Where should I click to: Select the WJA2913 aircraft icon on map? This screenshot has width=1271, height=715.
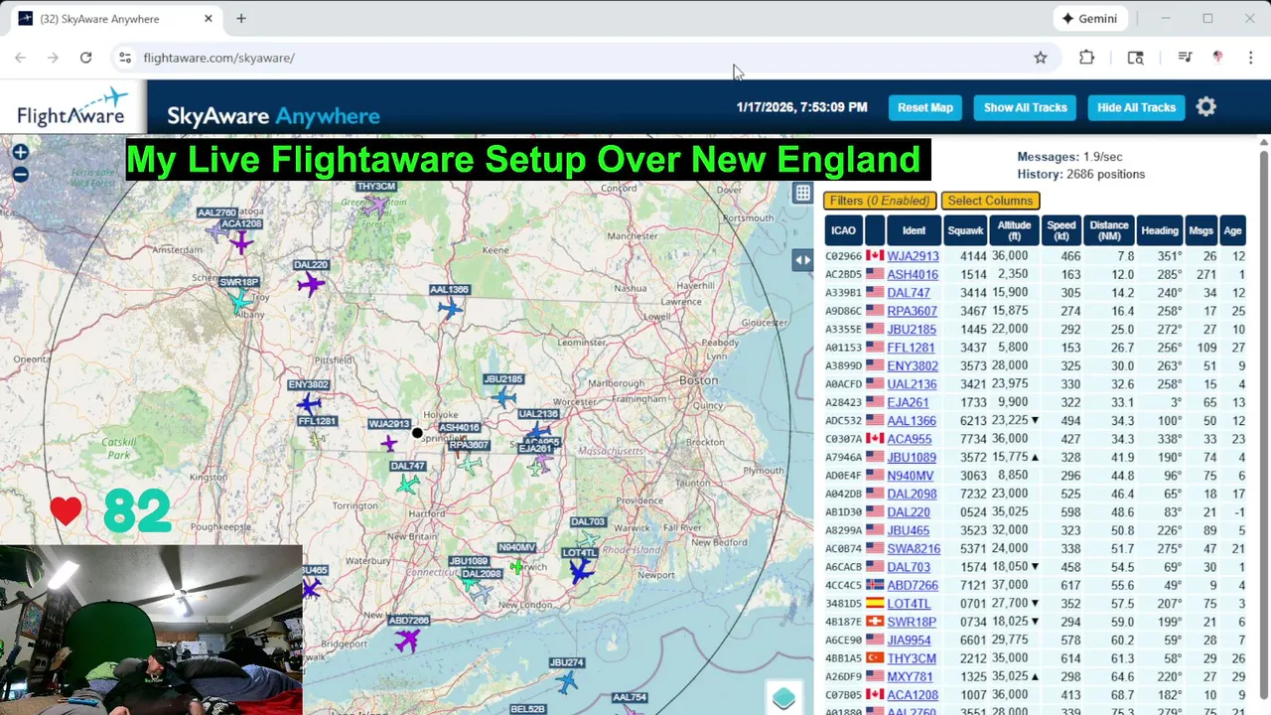[389, 443]
